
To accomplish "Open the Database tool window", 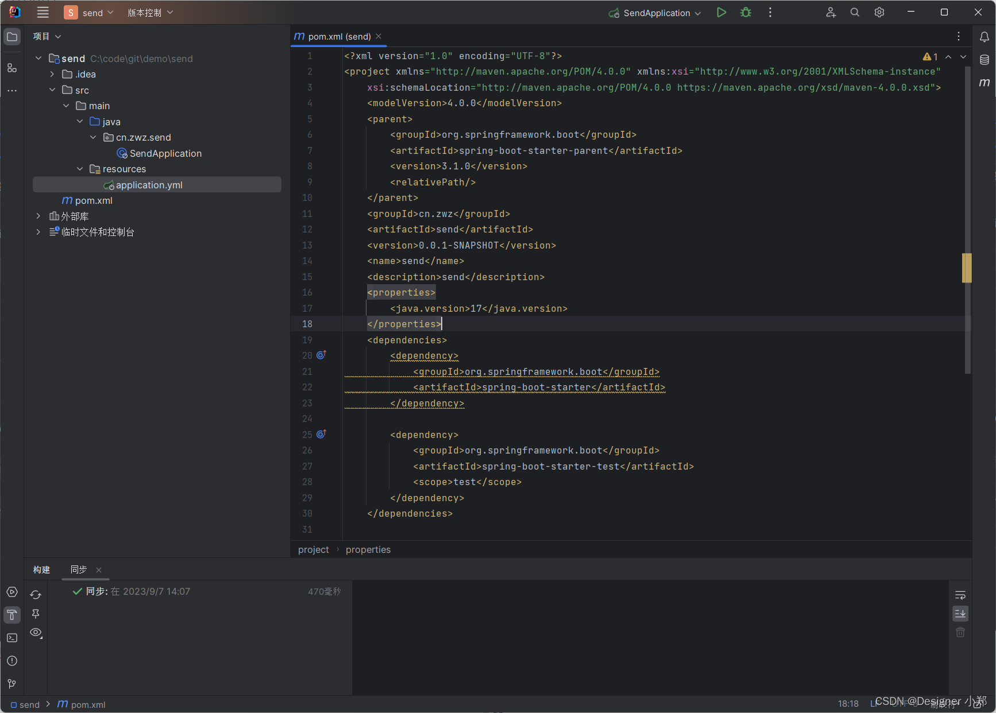I will [x=984, y=60].
